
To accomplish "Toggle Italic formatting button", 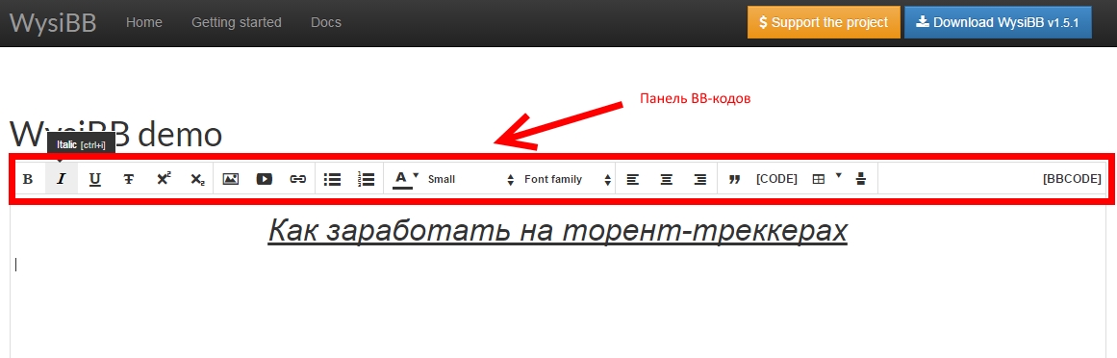I will pos(62,179).
